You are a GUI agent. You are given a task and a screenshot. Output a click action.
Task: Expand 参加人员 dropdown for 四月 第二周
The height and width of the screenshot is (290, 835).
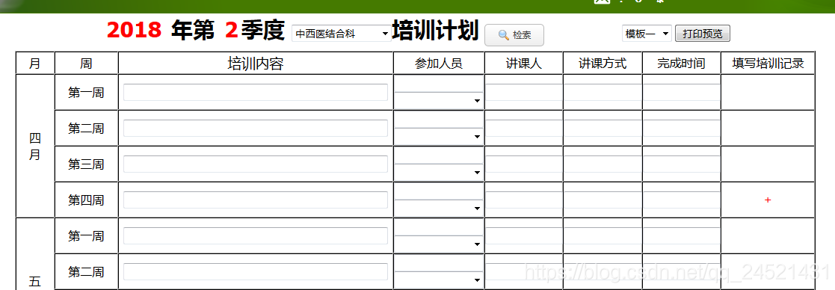(x=439, y=137)
